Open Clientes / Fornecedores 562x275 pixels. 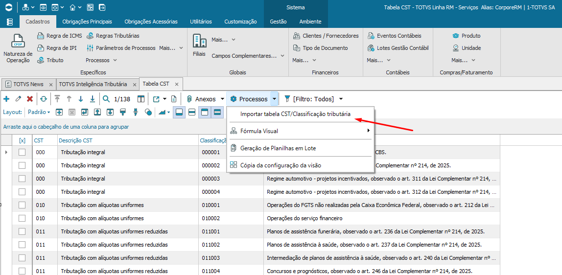tap(326, 36)
